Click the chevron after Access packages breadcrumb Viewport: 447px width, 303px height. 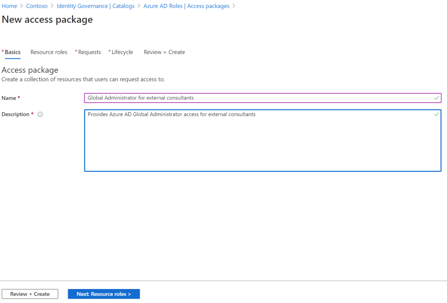tap(234, 6)
